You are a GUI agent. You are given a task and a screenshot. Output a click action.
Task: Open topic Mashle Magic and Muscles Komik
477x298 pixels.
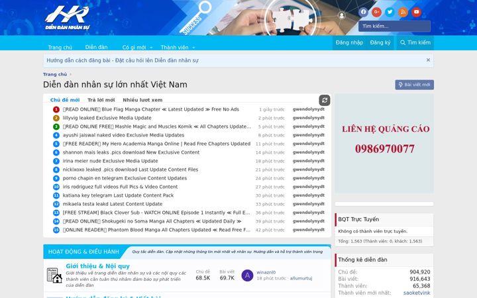[x=156, y=126]
